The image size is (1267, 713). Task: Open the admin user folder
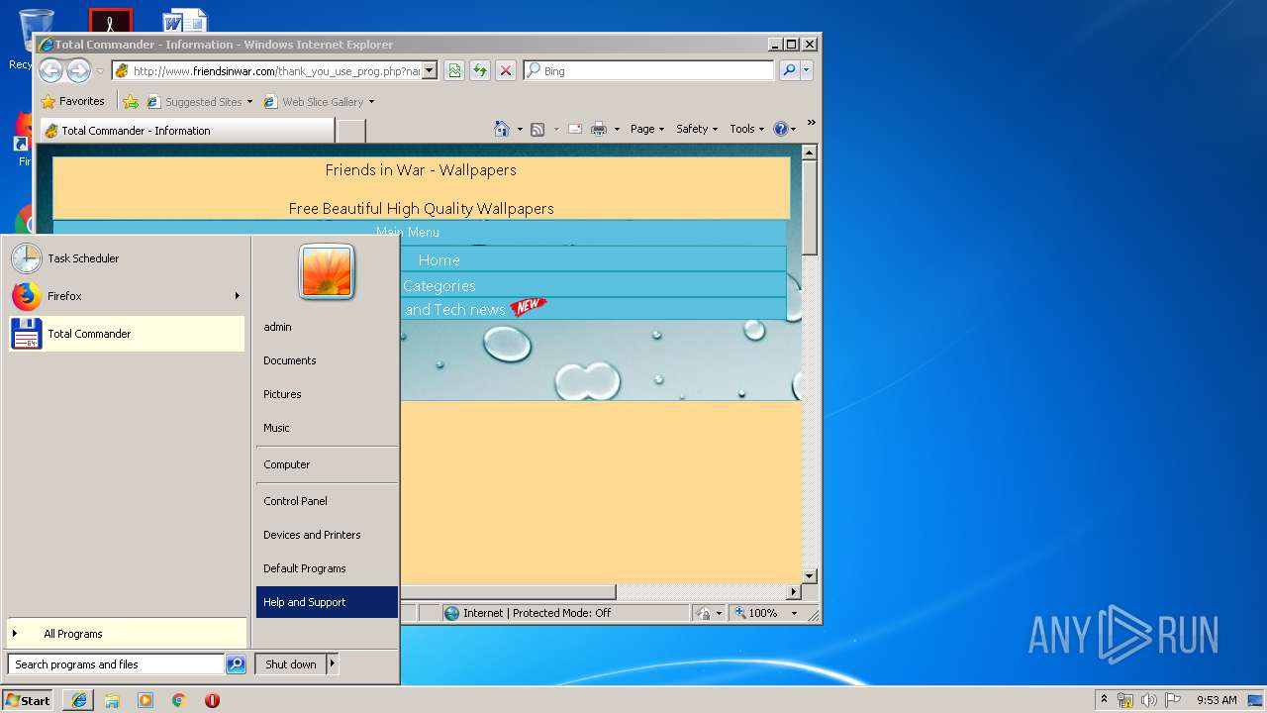[327, 327]
